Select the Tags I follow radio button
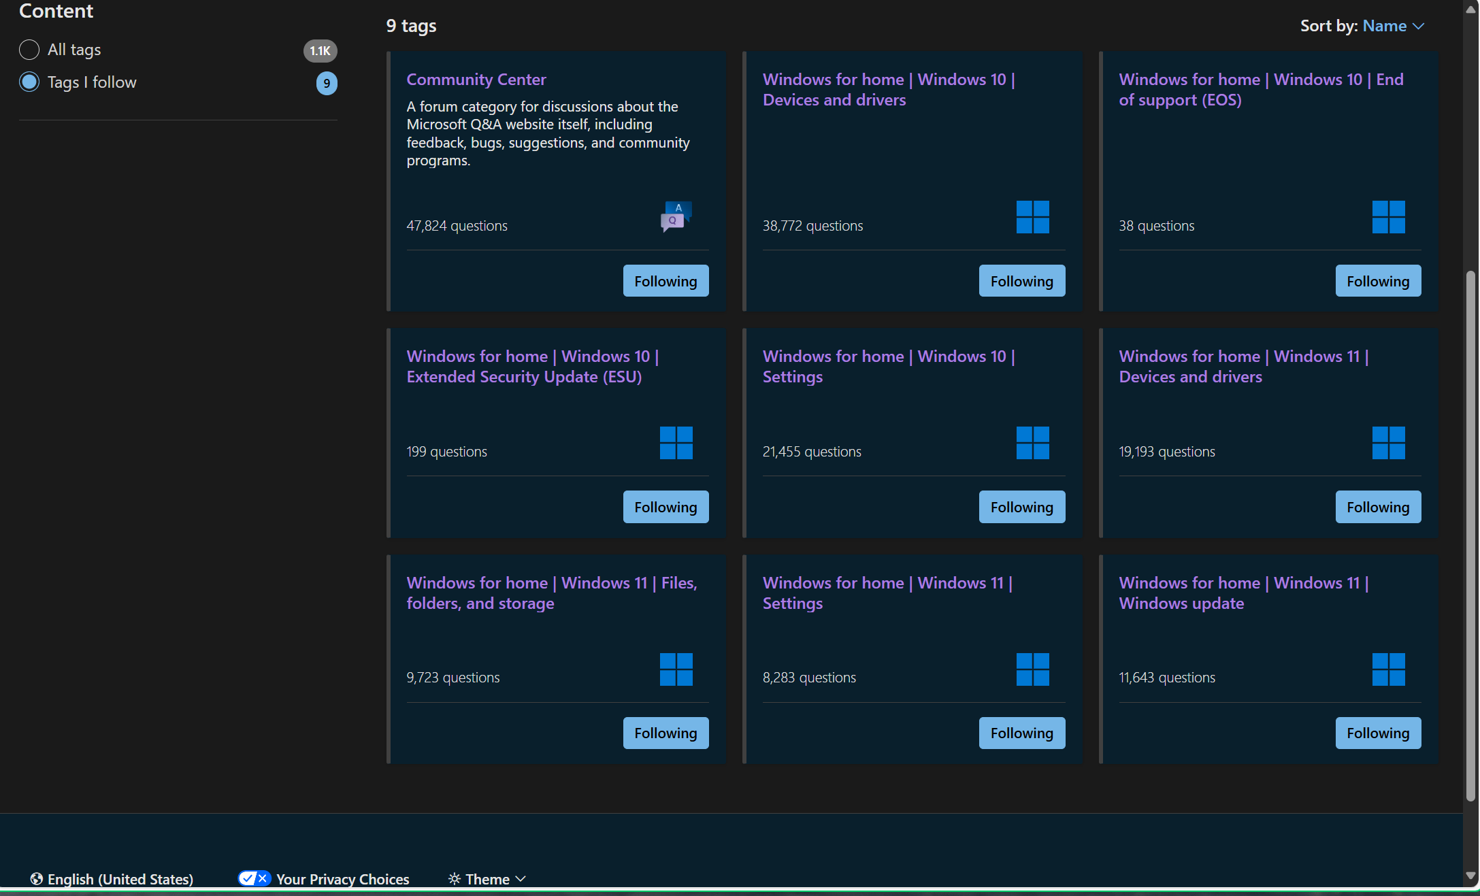Screen dimensions: 1480x896 29,82
